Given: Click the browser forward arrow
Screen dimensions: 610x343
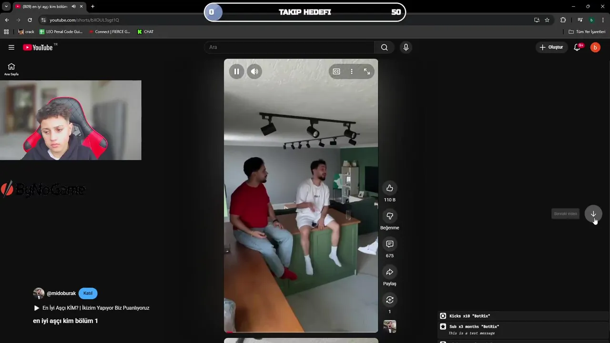Looking at the screenshot, I should [x=18, y=20].
